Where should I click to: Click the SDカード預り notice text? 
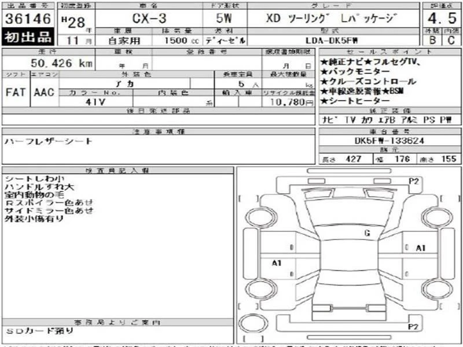[x=40, y=331]
